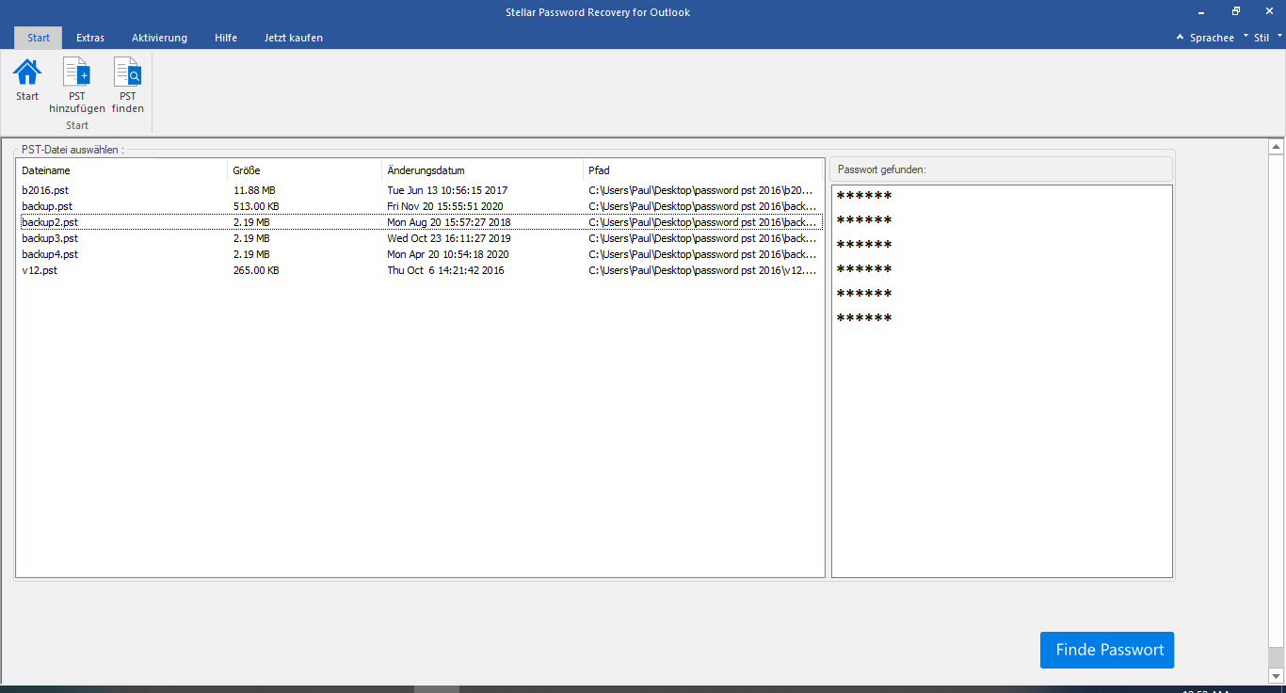Collapse the ribbon with the caret icon
The height and width of the screenshot is (693, 1286).
(x=1181, y=38)
